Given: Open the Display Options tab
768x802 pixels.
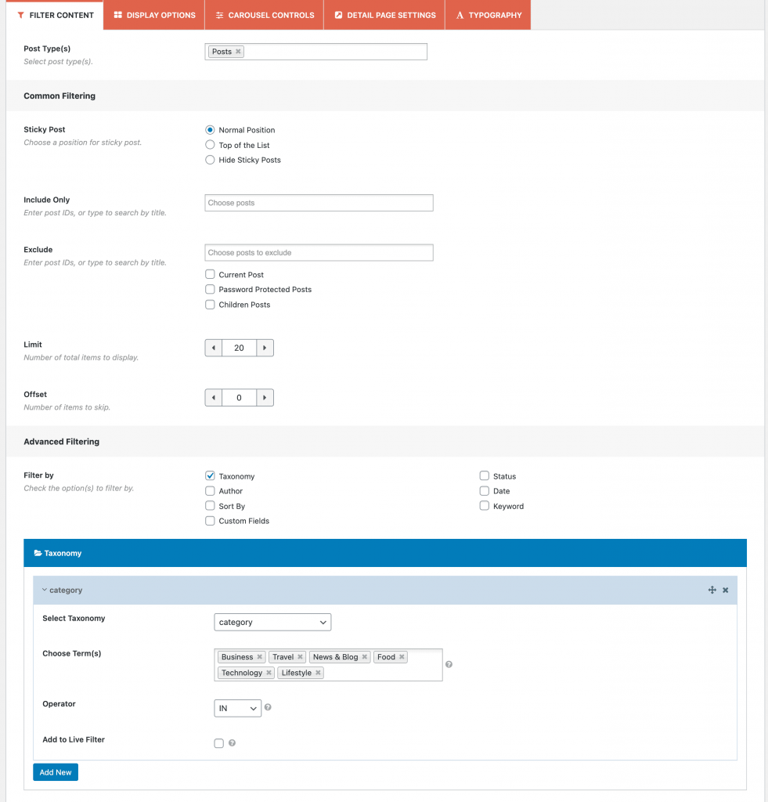Looking at the screenshot, I should coord(154,15).
